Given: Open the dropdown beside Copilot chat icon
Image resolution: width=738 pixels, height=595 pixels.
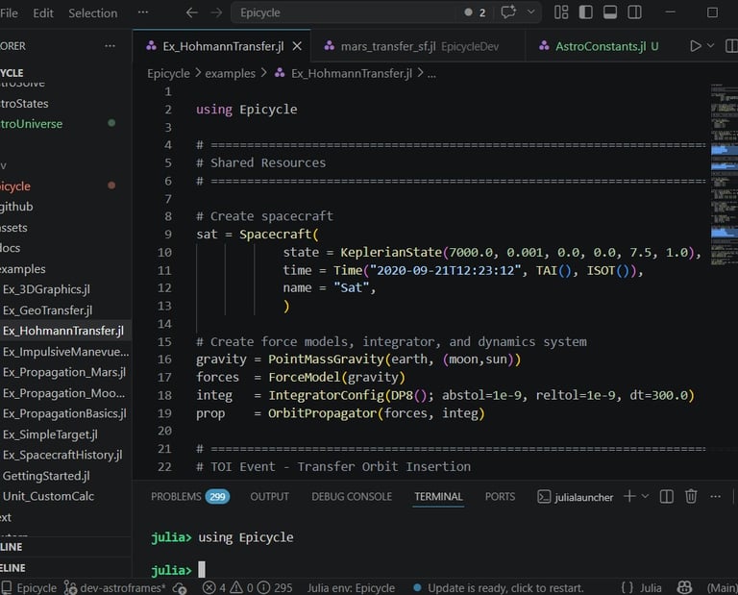Looking at the screenshot, I should point(531,12).
